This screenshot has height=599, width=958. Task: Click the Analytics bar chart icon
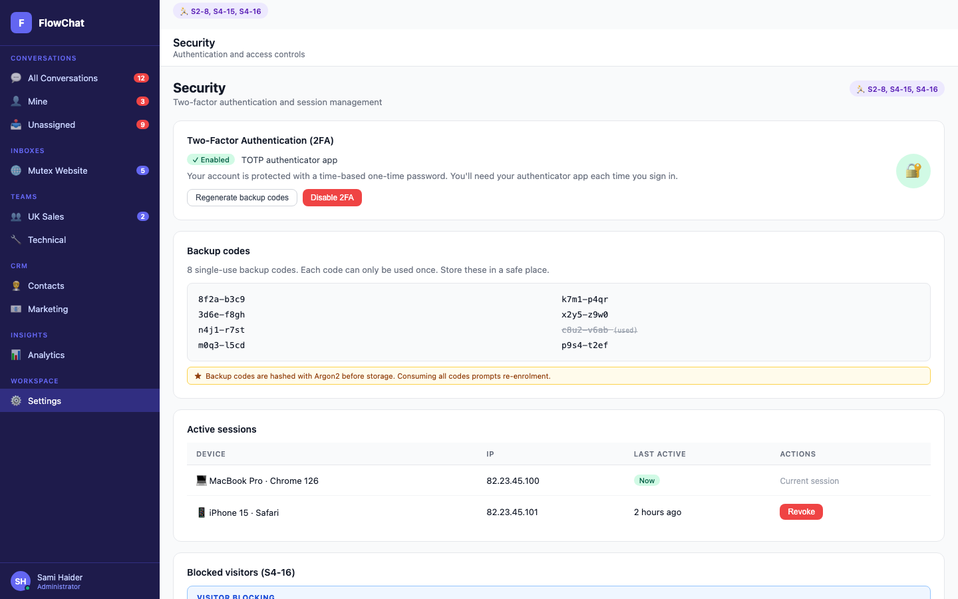click(16, 355)
